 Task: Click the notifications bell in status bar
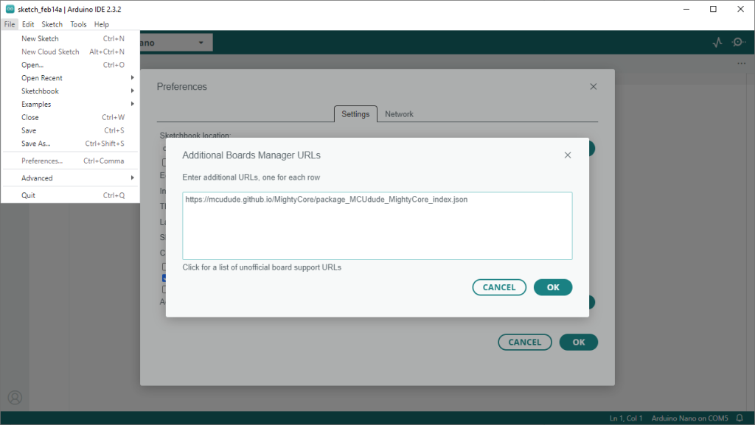pyautogui.click(x=740, y=418)
